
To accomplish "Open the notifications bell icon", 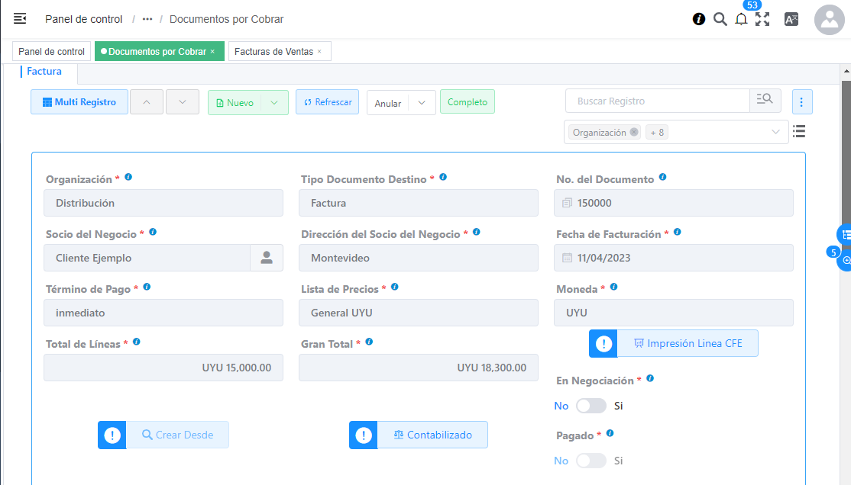I will pyautogui.click(x=741, y=20).
